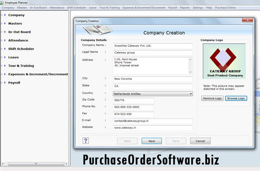Open the Reports menu
Image resolution: width=260 pixels, height=171 pixels.
coord(185,8)
